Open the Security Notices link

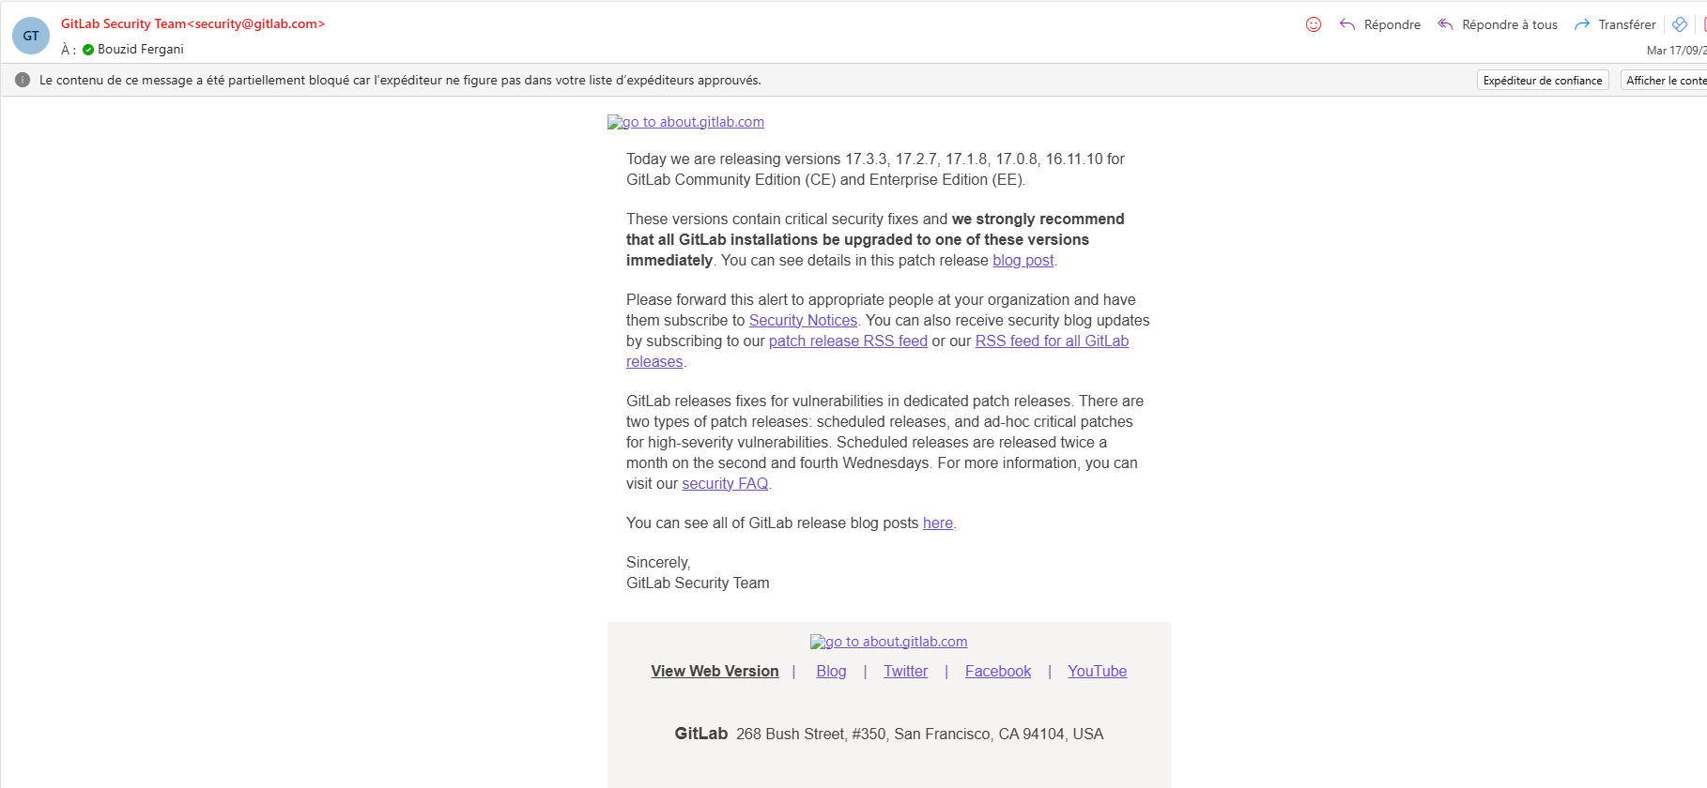point(803,321)
